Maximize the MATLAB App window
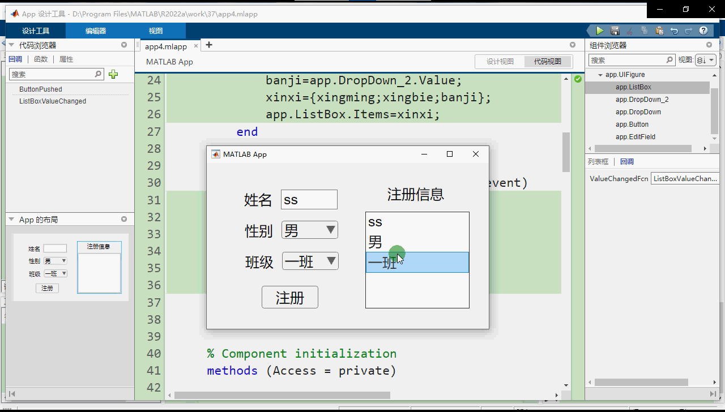This screenshot has width=725, height=412. coord(450,154)
